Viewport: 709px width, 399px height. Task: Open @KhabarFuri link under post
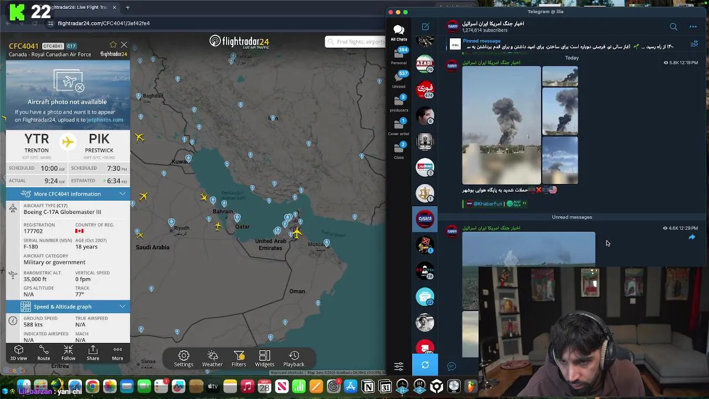[487, 203]
